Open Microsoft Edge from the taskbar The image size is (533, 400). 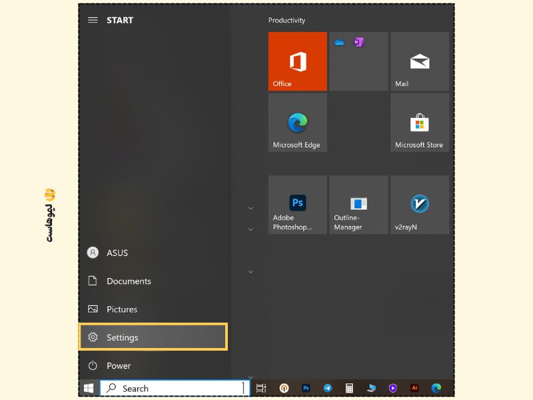436,388
